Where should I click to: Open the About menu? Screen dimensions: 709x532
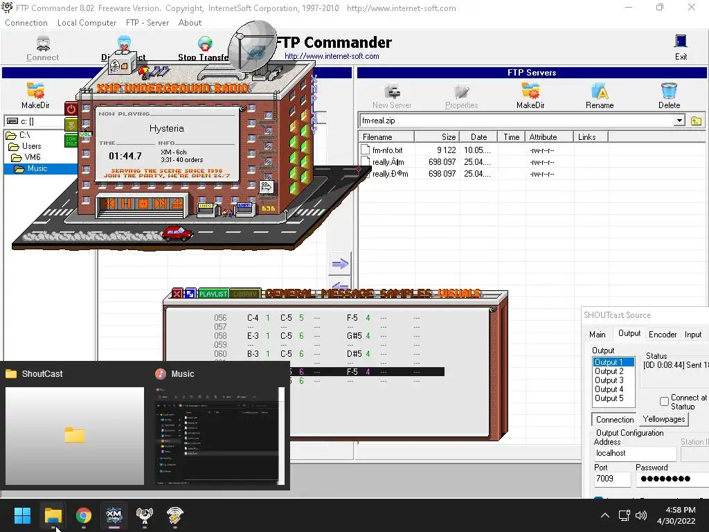(x=190, y=23)
